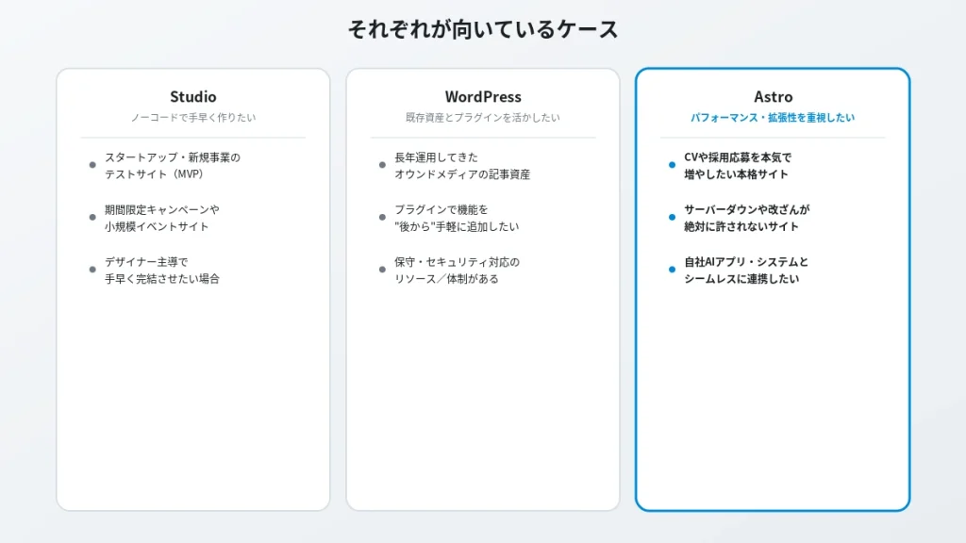Click blue subtitle パフォーマンス・拡張性を重視したい
Image resolution: width=966 pixels, height=543 pixels.
coord(773,118)
